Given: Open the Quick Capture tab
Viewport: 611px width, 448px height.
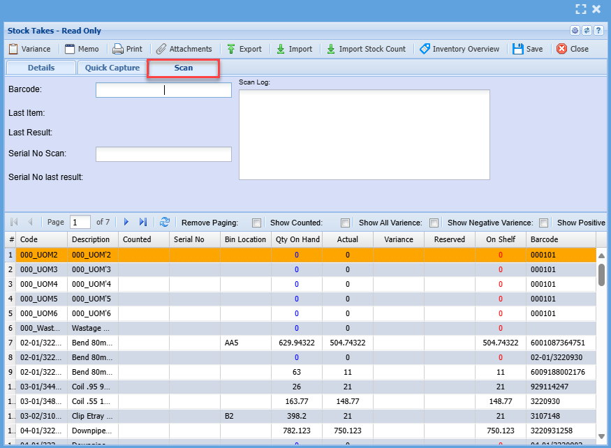Looking at the screenshot, I should click(112, 68).
